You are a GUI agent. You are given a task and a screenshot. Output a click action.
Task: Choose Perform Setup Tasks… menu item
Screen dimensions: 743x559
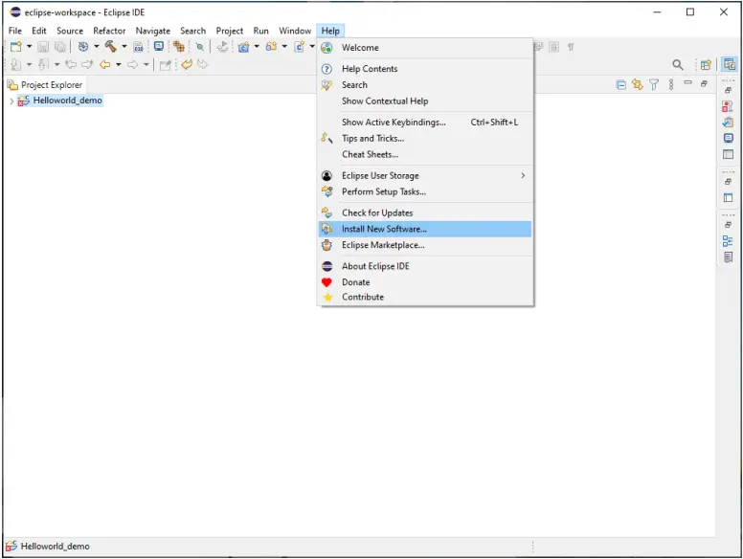point(425,191)
